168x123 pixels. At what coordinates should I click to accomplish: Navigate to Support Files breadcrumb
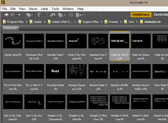coord(88,22)
